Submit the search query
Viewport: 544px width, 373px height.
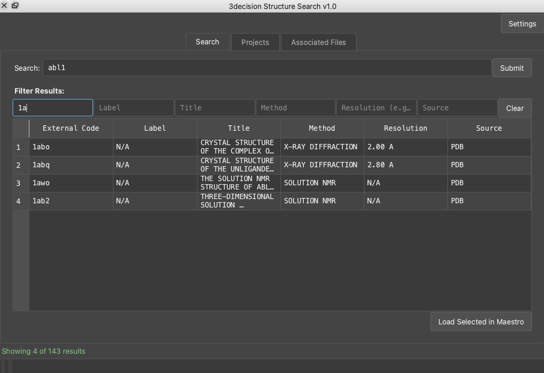tap(512, 68)
